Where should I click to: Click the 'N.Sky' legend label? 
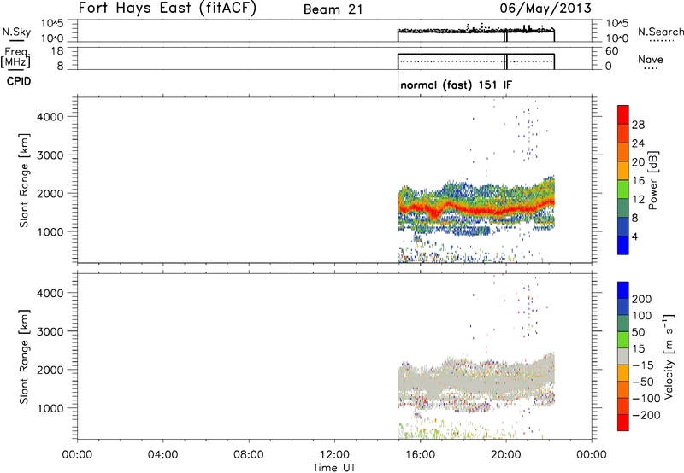coord(16,32)
